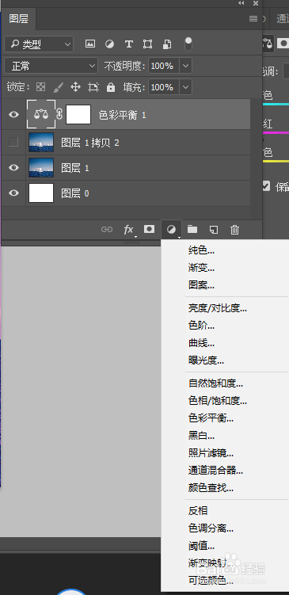Screen dimensions: 289x595
Task: Choose 色调分离... menu item
Action: [211, 528]
